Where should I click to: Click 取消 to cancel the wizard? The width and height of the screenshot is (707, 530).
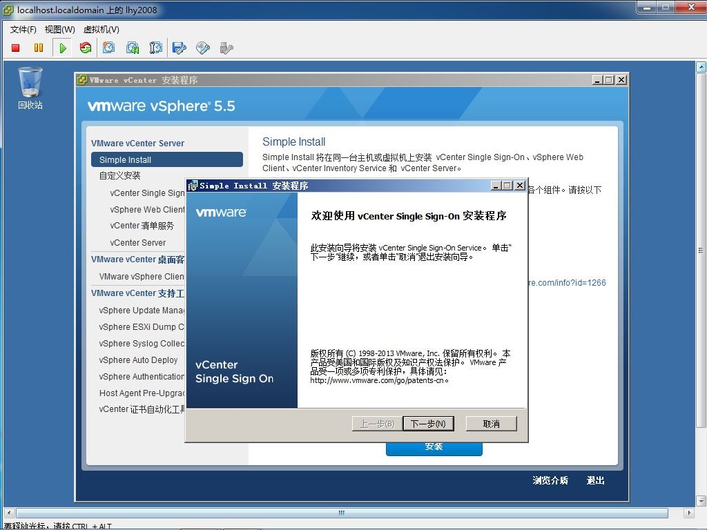[491, 424]
